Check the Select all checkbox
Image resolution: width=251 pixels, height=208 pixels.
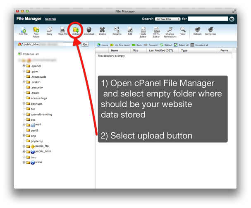(176, 45)
